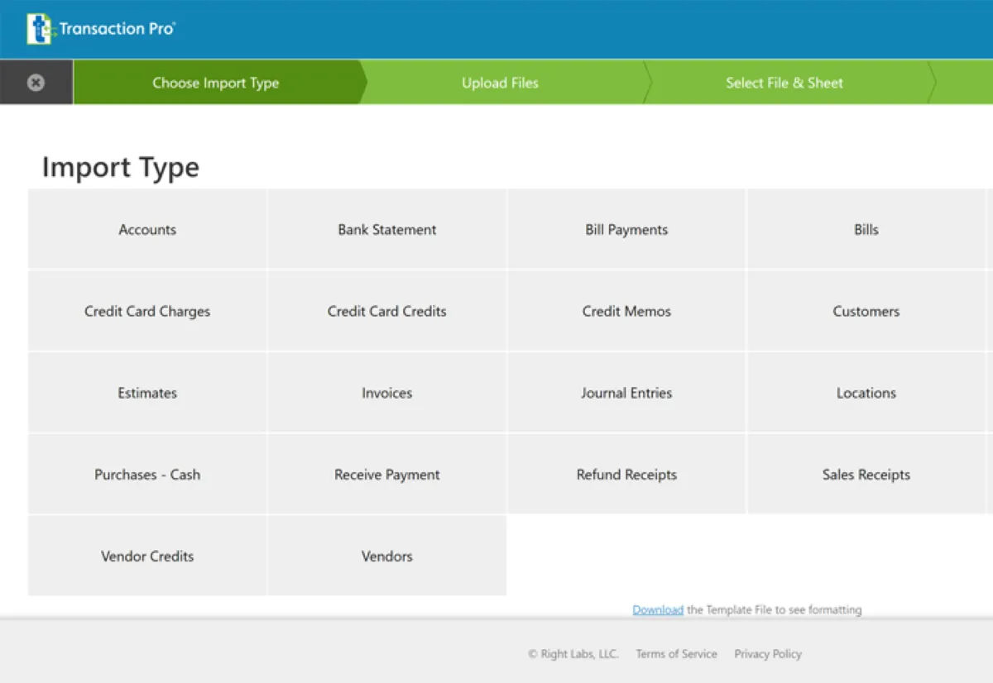The height and width of the screenshot is (683, 993).
Task: Choose Bill Payments import type
Action: 626,230
